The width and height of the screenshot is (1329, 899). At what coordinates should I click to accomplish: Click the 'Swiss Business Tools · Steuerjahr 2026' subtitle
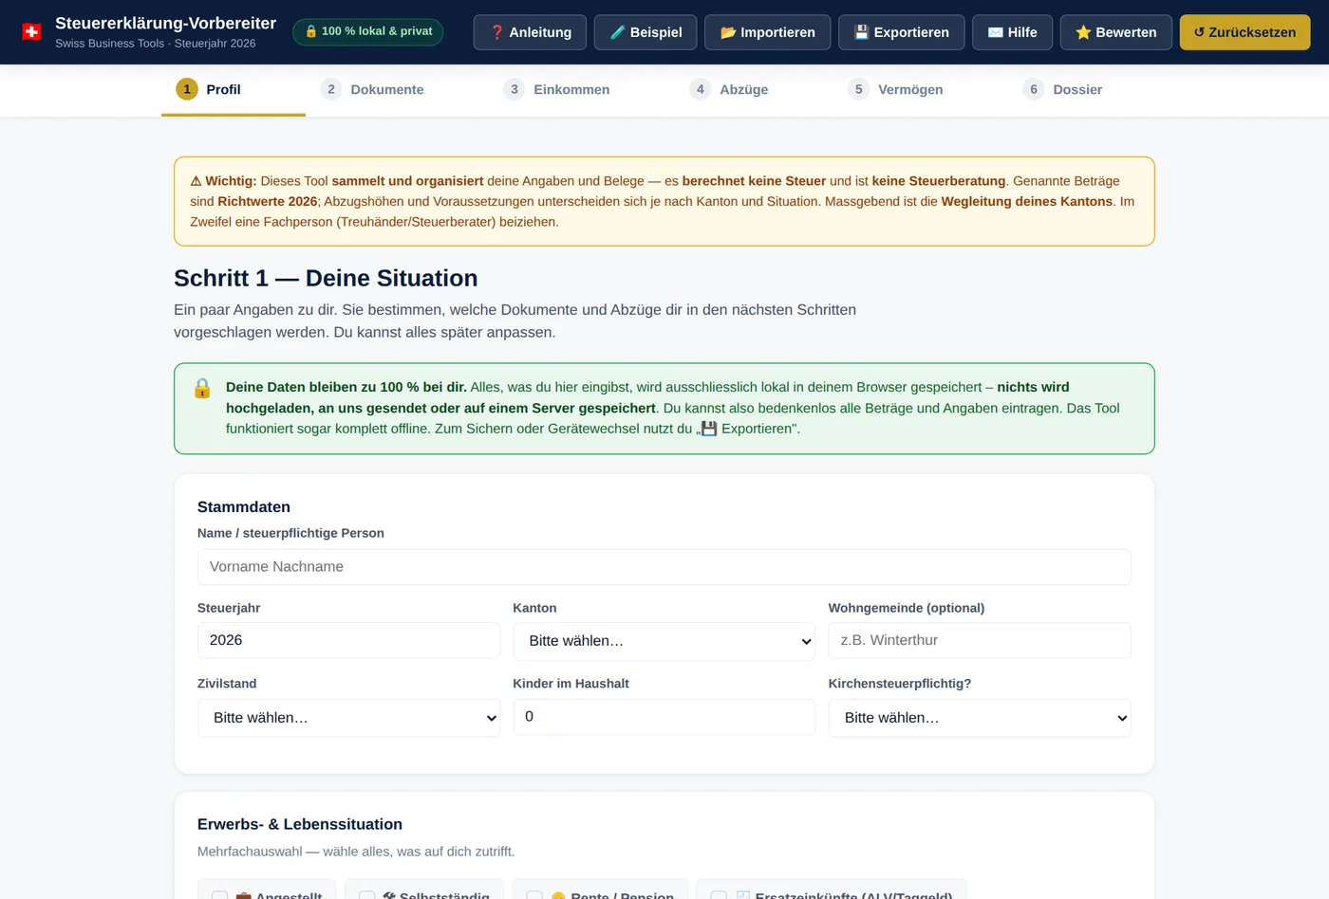155,44
